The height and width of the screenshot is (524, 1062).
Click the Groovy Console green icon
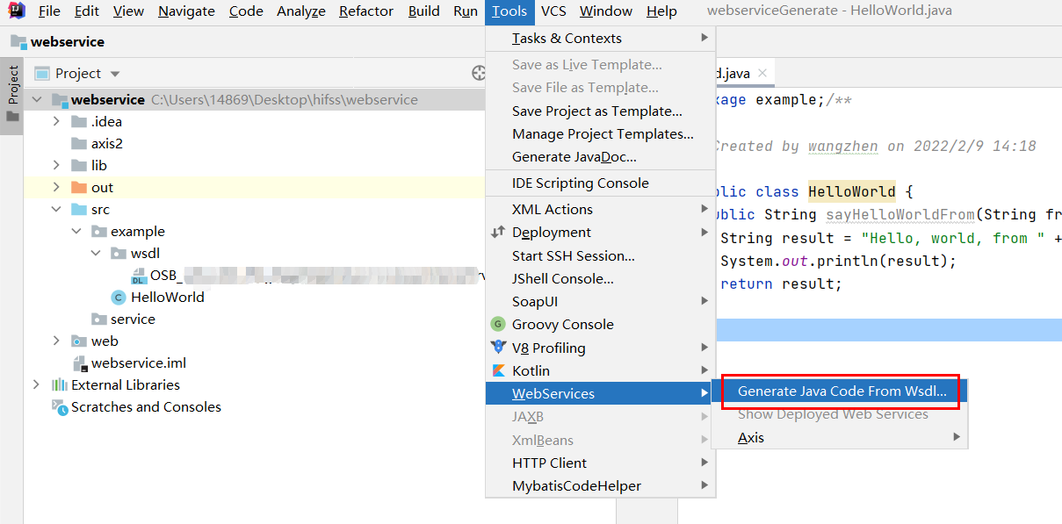point(498,324)
